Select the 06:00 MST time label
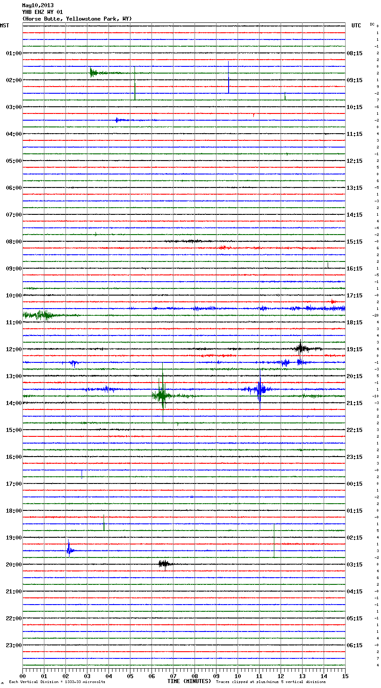Screen dimensions: 381x688 click(14, 188)
